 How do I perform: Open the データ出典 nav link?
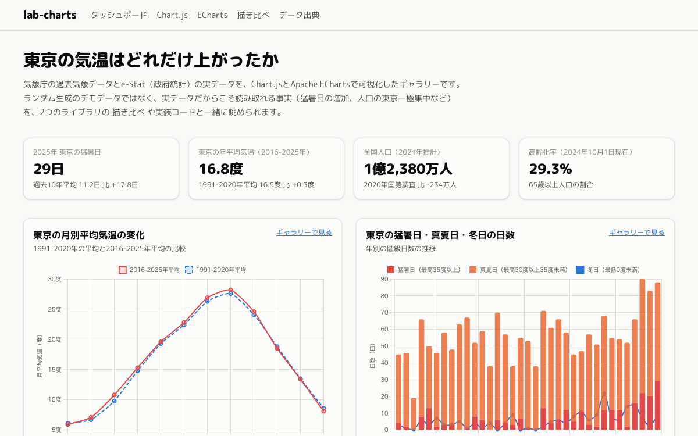tap(300, 15)
